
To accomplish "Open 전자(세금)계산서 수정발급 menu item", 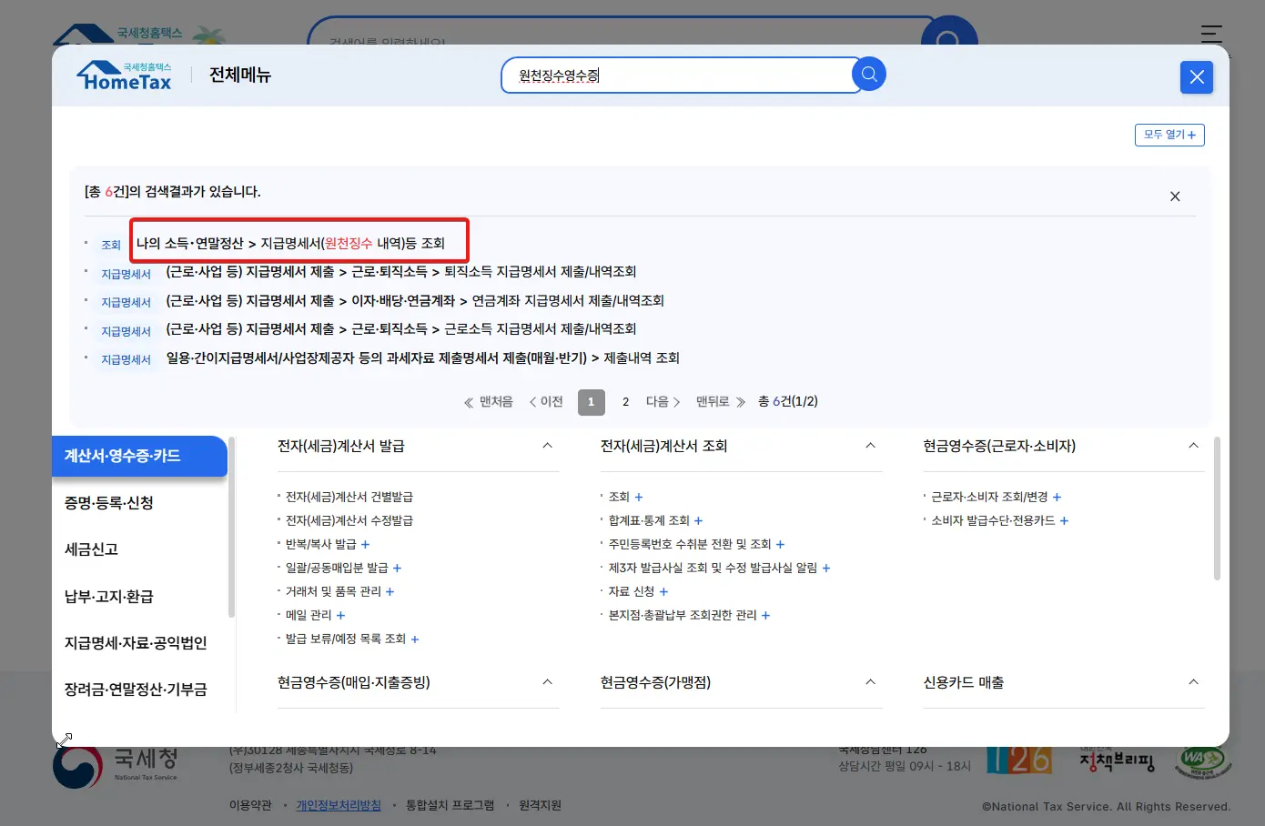I will click(349, 520).
